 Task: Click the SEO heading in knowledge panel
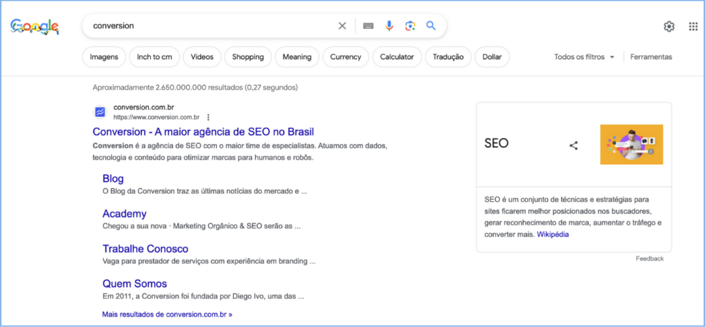496,144
